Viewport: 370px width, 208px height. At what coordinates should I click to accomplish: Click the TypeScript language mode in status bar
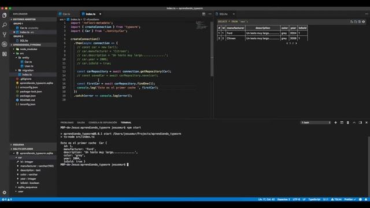coord(314,199)
